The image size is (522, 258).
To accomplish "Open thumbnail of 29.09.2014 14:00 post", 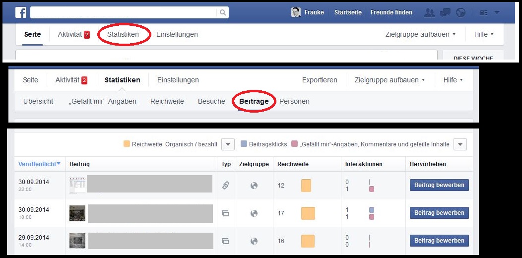I will coord(77,241).
